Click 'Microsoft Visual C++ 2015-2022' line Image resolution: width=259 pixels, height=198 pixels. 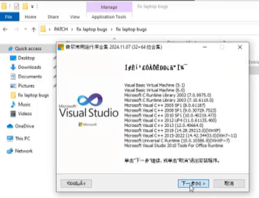(x=181, y=135)
